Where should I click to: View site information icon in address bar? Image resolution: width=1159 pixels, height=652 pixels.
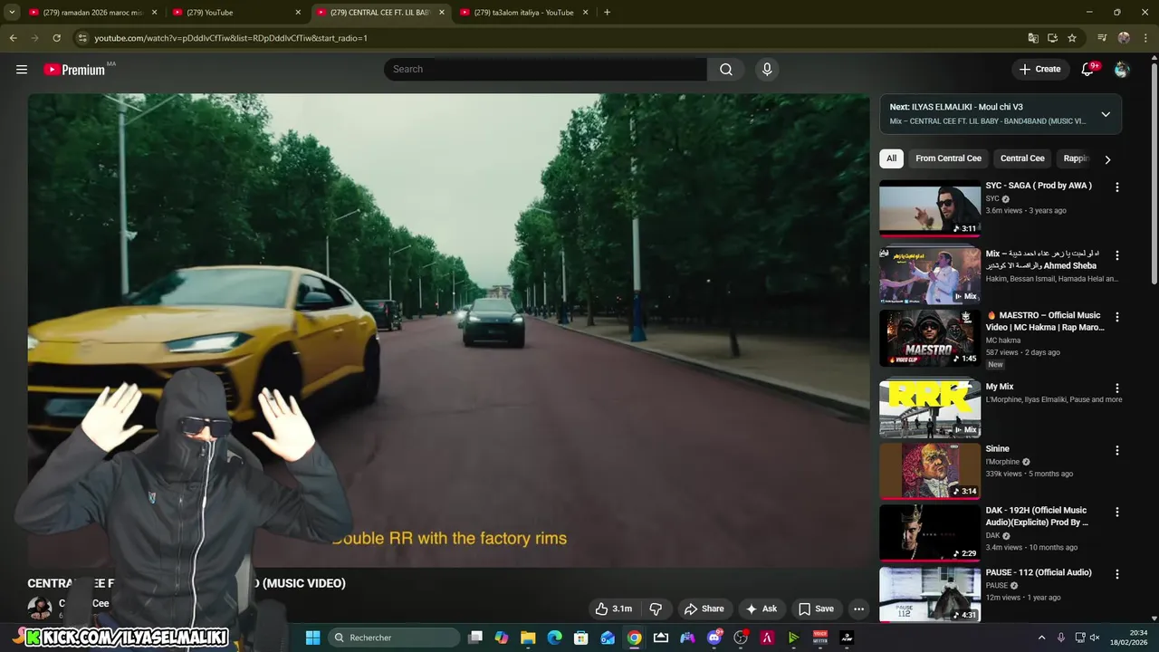click(82, 38)
